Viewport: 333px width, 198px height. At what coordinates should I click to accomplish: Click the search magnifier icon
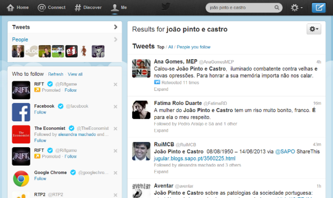277,8
